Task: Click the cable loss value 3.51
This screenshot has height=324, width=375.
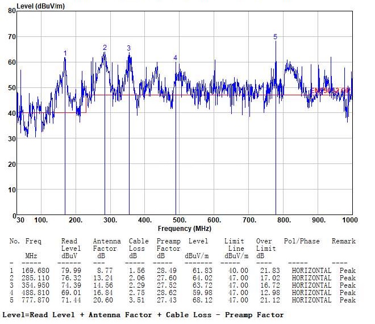Action: (x=137, y=300)
